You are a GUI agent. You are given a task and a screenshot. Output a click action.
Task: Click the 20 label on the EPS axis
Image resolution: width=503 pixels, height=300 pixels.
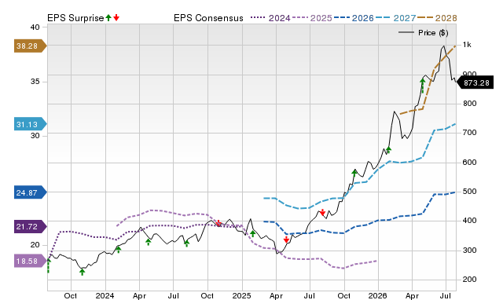pyautogui.click(x=35, y=244)
